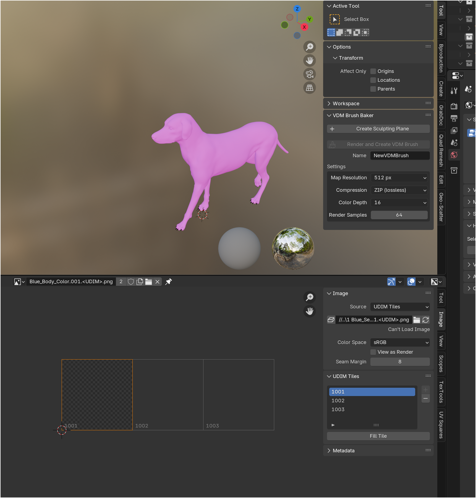Open the Compression ZIP dropdown

(x=399, y=190)
